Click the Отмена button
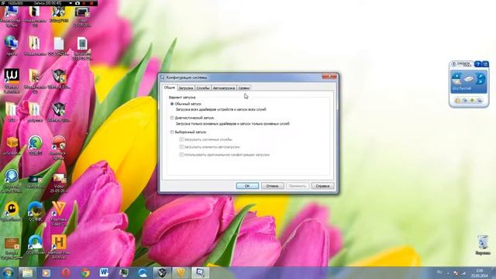Image resolution: width=496 pixels, height=279 pixels. click(x=272, y=186)
